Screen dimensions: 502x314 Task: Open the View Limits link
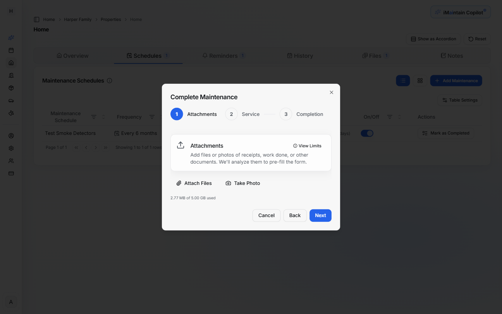(x=307, y=145)
